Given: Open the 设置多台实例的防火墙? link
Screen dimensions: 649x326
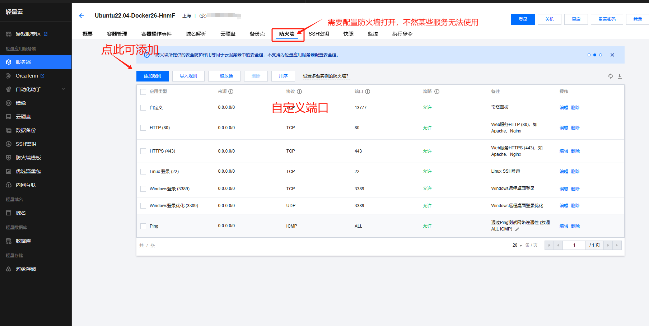Looking at the screenshot, I should 326,76.
